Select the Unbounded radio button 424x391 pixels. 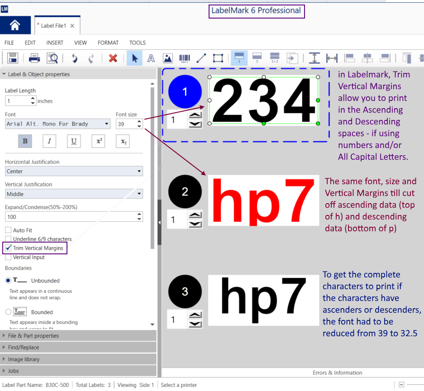(x=8, y=281)
